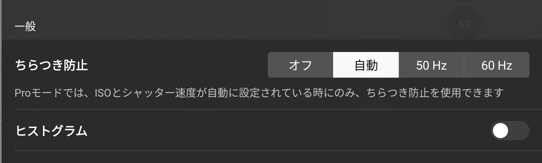Tap the partially visible circle above AF

(x=464, y=1)
